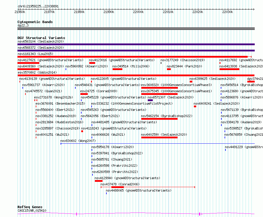Click the Cytogenetic Bands track title

(35, 22)
